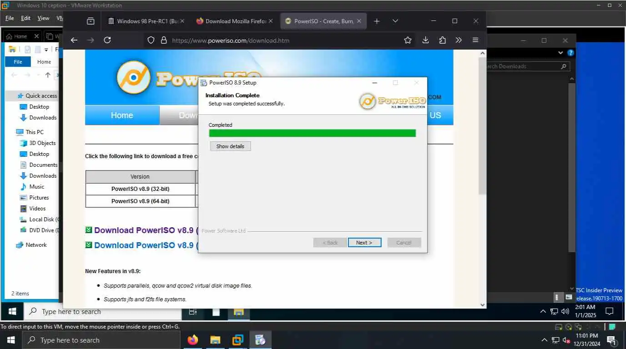Expand more tools overflow chevrons
Viewport: 626px width, 349px height.
459,40
